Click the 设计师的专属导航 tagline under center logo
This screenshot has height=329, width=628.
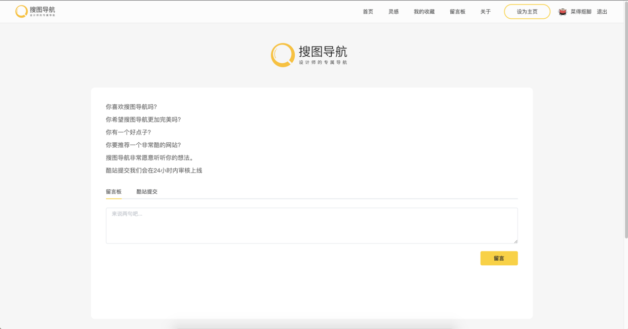(x=323, y=63)
